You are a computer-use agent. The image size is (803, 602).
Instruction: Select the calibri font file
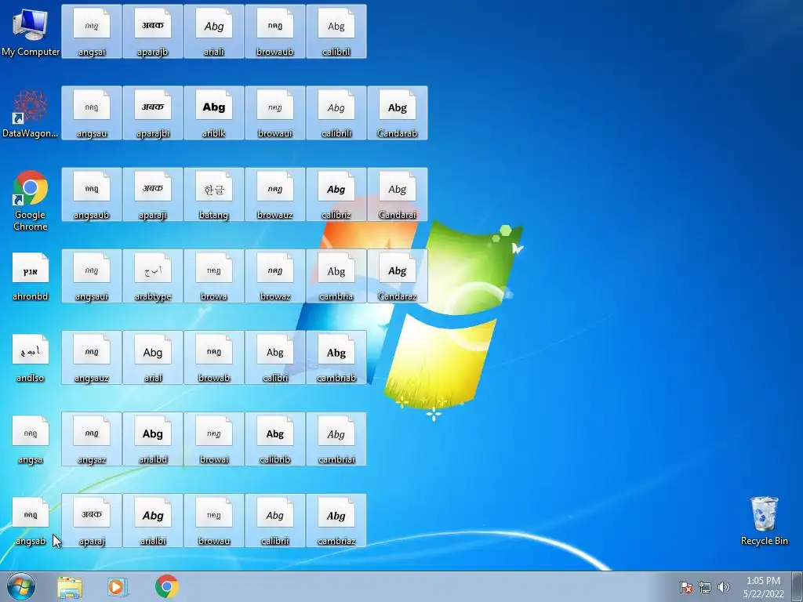[275, 357]
